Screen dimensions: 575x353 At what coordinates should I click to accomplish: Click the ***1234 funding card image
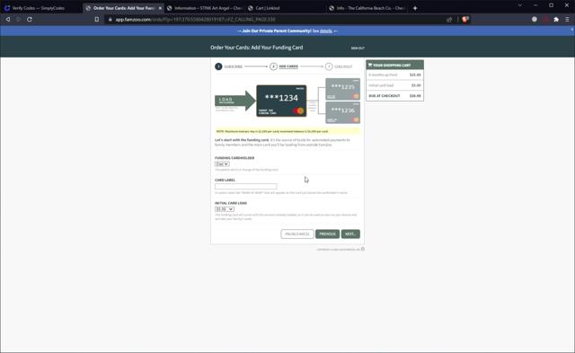tap(281, 101)
